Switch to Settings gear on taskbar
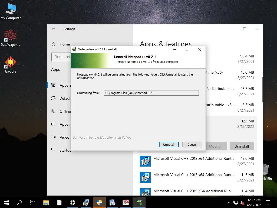Image resolution: width=277 pixels, height=208 pixels. pos(72,203)
